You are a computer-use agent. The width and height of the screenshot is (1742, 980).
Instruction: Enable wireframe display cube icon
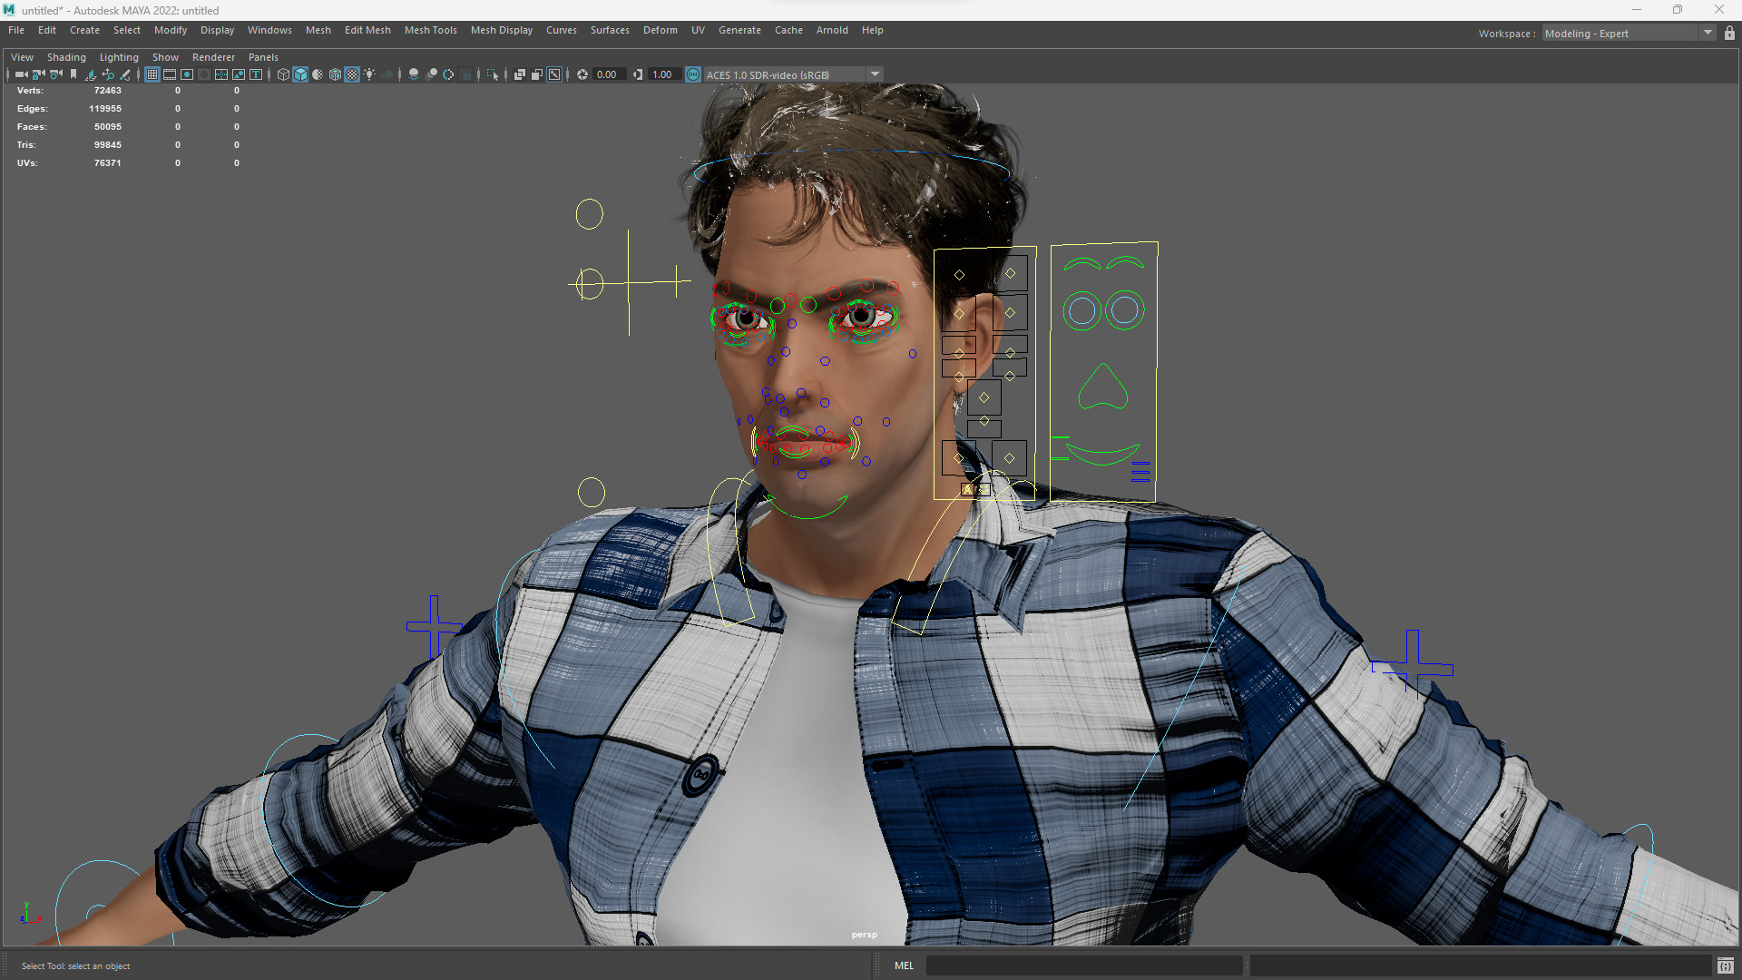coord(283,74)
